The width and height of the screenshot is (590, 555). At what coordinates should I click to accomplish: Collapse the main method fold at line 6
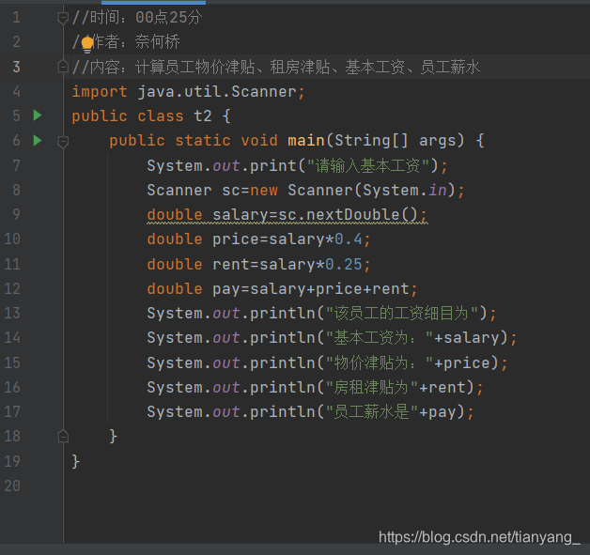62,142
